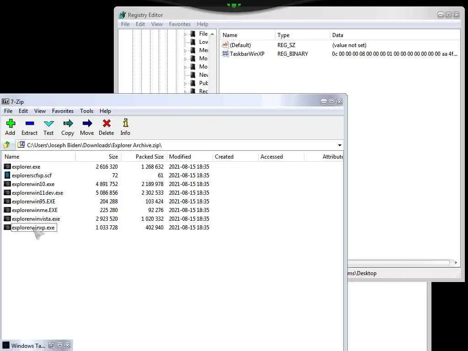Sort 7-Zip list by Created column
This screenshot has width=468, height=351.
coord(235,157)
